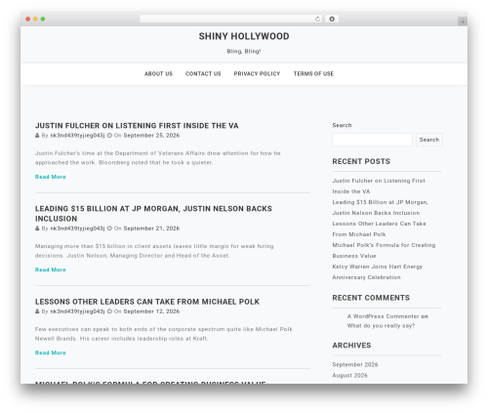Screen dimensions: 488x413
Task: Open recent post Michael Polk's Formula for Creating
Action: point(384,251)
